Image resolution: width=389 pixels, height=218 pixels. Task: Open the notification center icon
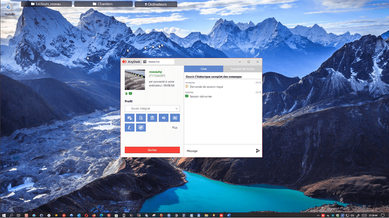(383, 215)
